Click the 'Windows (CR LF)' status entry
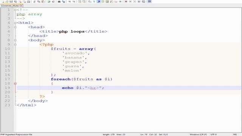The width and height of the screenshot is (242, 136). click(198, 134)
